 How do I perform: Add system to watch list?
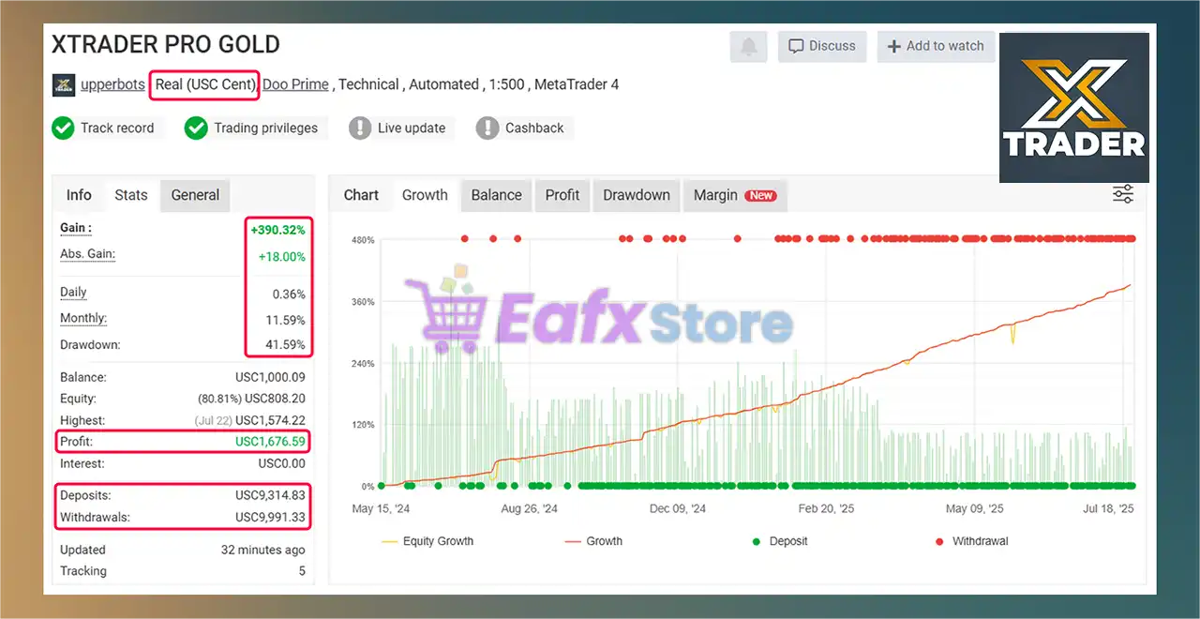(936, 46)
